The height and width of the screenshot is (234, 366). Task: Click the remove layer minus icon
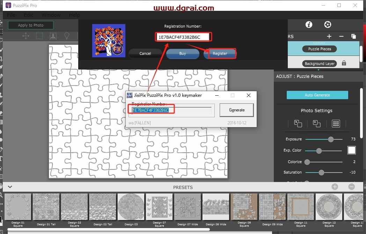[x=341, y=36]
